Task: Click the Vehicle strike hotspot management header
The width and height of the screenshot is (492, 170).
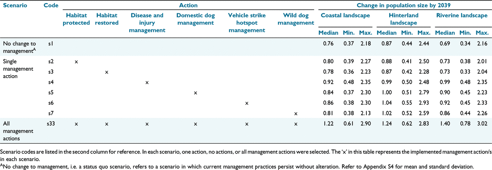Action: pos(247,23)
